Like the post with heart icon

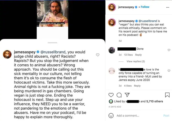coord(111,95)
